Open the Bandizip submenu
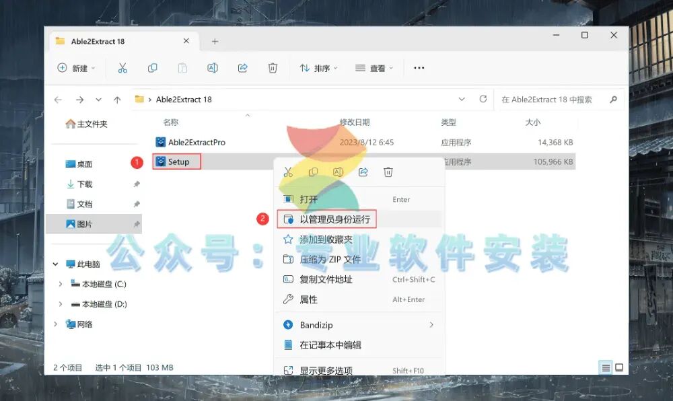This screenshot has width=673, height=401. pyautogui.click(x=359, y=325)
